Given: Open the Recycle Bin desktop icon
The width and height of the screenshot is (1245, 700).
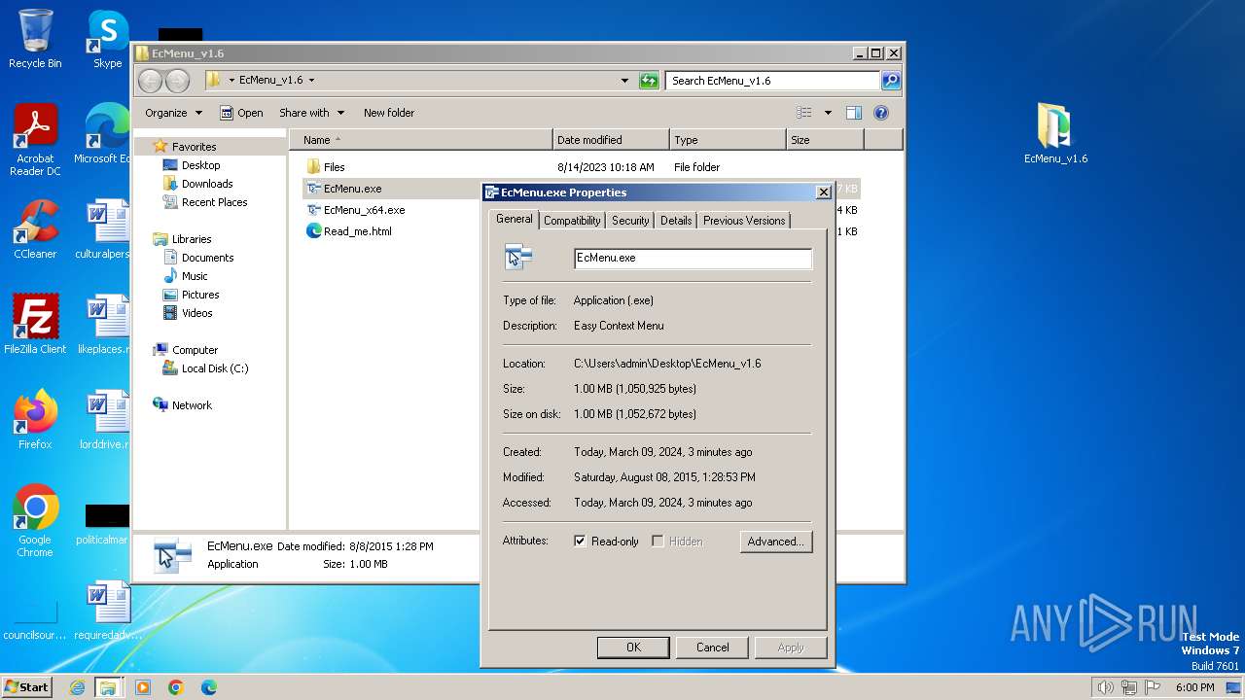Looking at the screenshot, I should (x=35, y=39).
